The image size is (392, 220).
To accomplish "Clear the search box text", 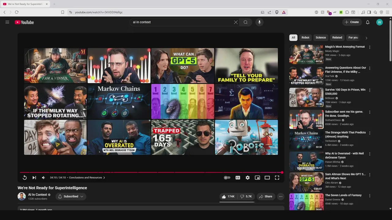I will coord(236,22).
